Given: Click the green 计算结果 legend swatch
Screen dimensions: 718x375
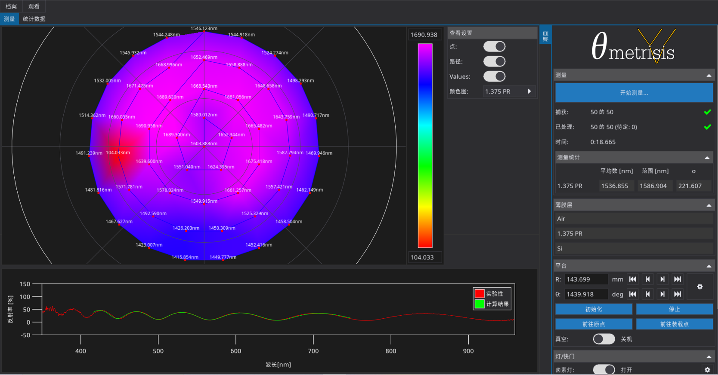Looking at the screenshot, I should click(x=480, y=304).
